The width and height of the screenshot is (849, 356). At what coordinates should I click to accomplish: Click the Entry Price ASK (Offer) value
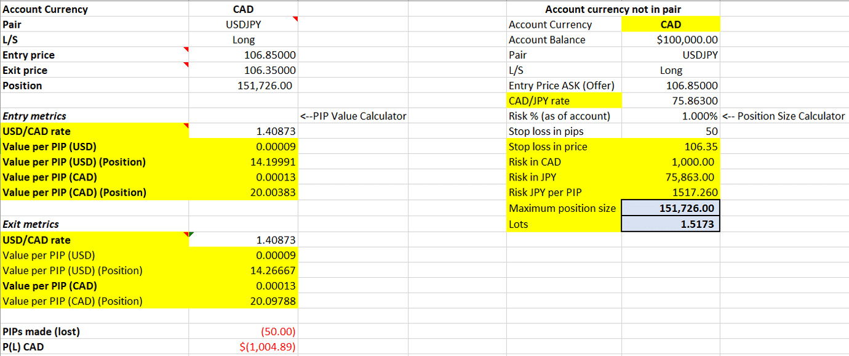671,85
